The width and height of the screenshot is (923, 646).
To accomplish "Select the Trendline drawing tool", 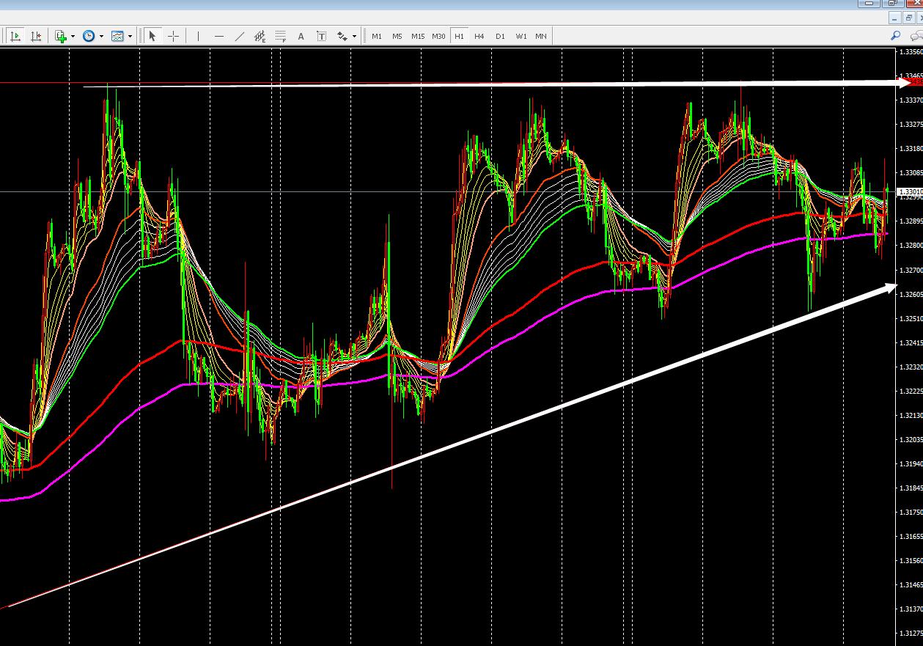I will coord(239,36).
